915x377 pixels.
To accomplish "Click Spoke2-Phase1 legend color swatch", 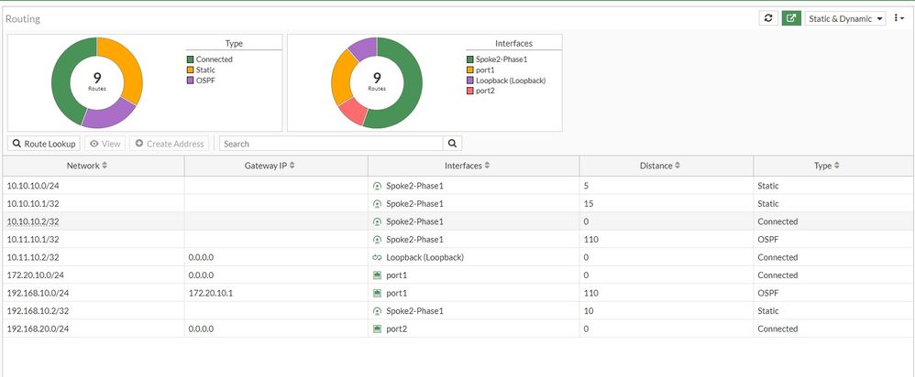I will (x=470, y=59).
